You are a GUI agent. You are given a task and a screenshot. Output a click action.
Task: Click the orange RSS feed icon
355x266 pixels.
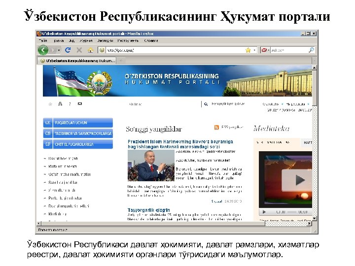[216, 128]
